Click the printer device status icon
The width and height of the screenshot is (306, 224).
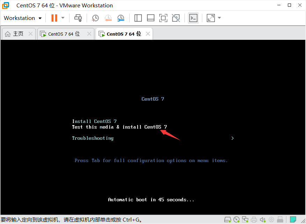(254, 219)
